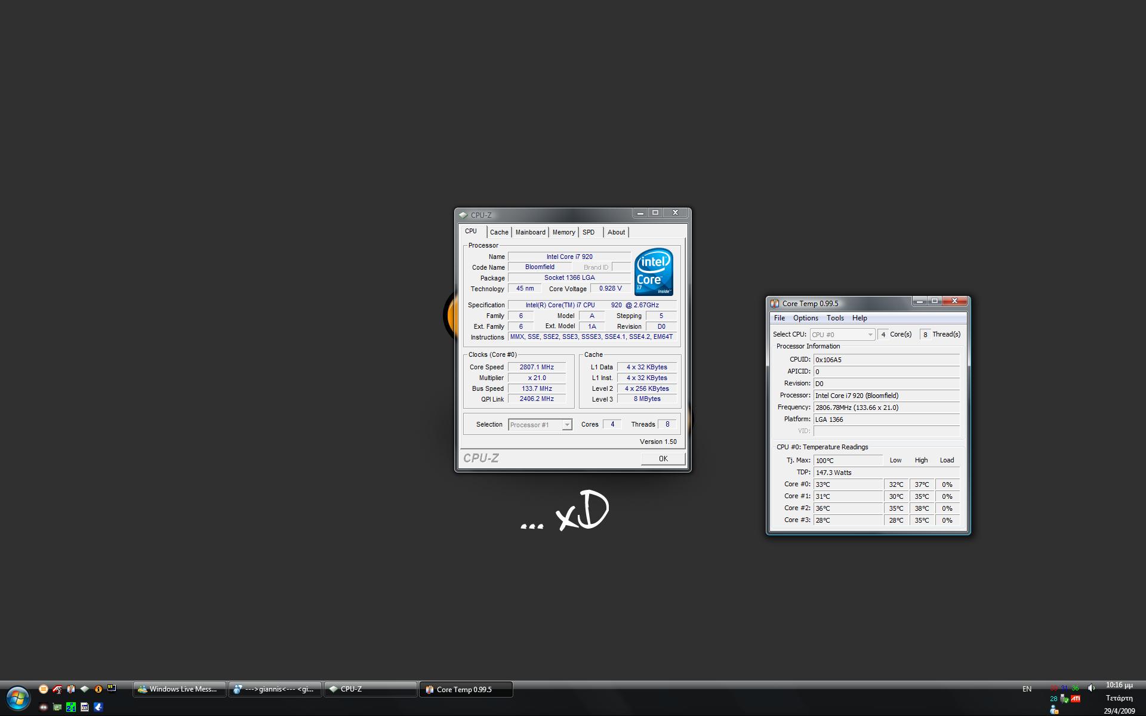Open the Help menu in Core Temp
The image size is (1146, 716).
pyautogui.click(x=860, y=318)
